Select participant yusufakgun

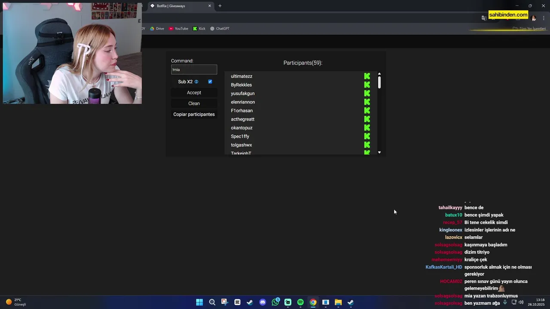242,94
